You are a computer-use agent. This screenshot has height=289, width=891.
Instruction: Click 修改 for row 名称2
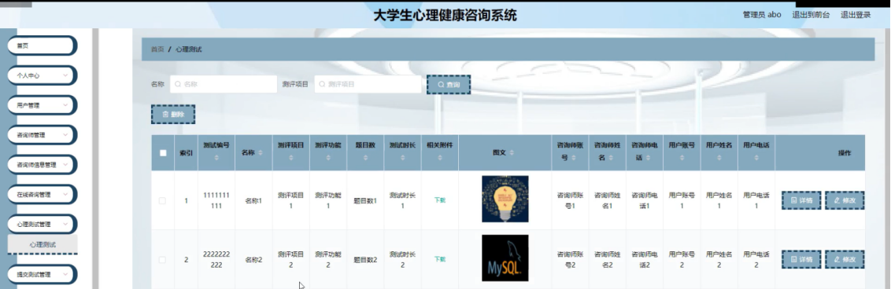845,259
